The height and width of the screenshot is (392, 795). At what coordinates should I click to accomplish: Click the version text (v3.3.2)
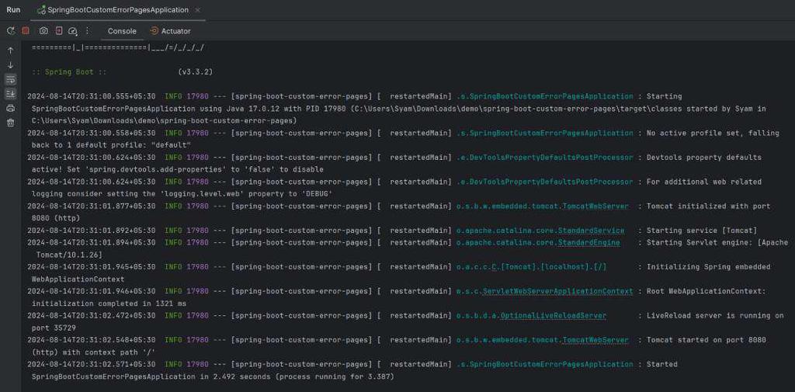coord(195,72)
